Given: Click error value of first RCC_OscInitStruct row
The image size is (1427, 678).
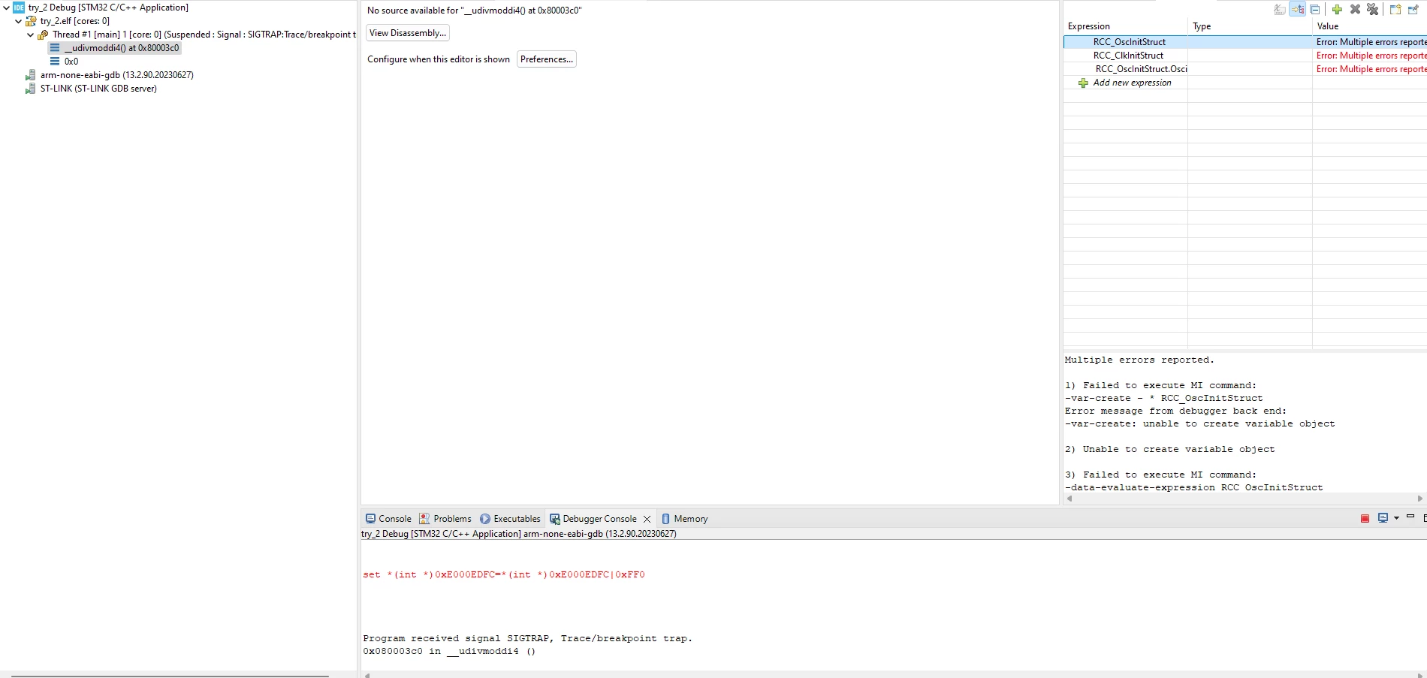Looking at the screenshot, I should [1371, 42].
